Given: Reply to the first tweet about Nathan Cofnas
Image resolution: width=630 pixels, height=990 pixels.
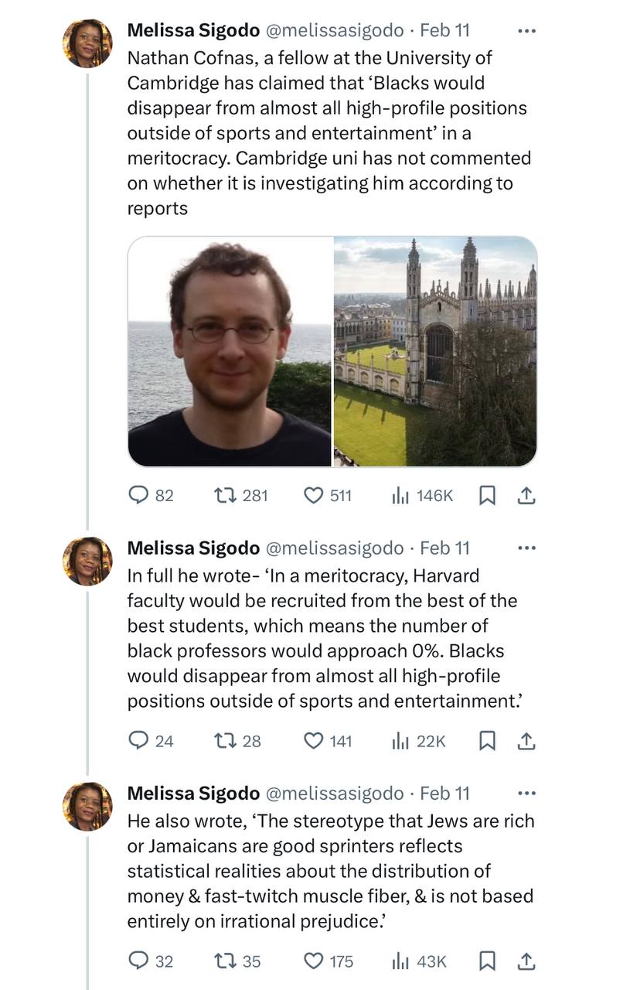Looking at the screenshot, I should [139, 495].
